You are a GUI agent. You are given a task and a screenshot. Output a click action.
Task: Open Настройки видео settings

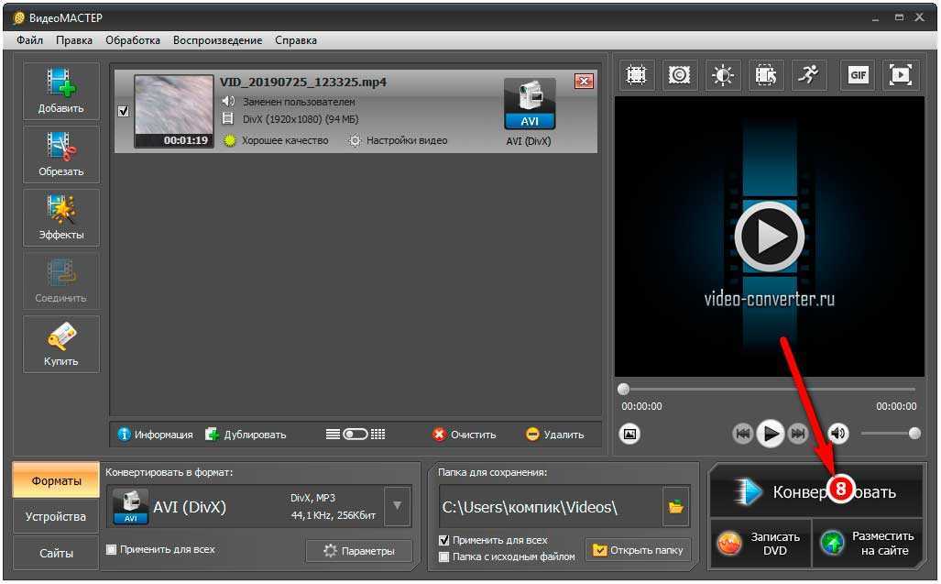399,140
